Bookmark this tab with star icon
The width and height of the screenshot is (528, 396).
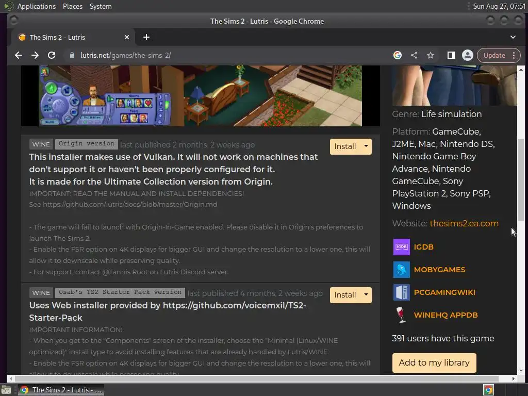click(431, 55)
